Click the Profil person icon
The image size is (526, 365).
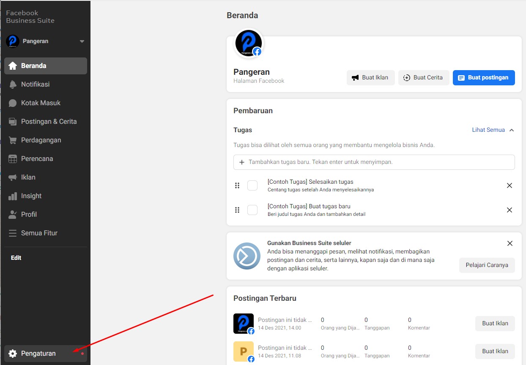[13, 215]
